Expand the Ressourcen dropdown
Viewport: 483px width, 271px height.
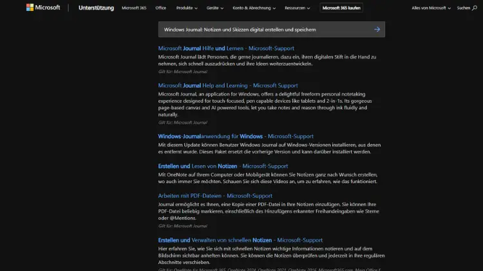(298, 8)
